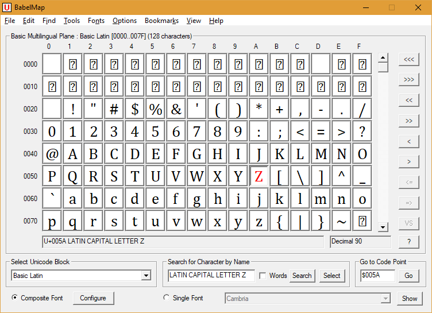Click the Go button
This screenshot has height=313, width=432.
(x=408, y=276)
